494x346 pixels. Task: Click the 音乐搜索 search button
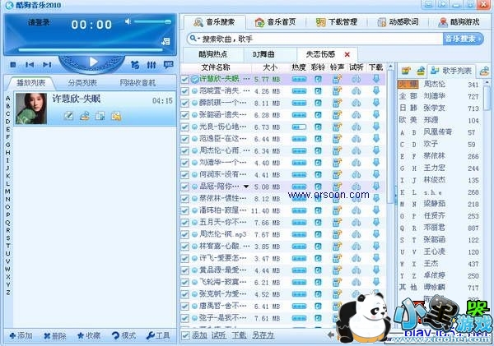coord(463,39)
